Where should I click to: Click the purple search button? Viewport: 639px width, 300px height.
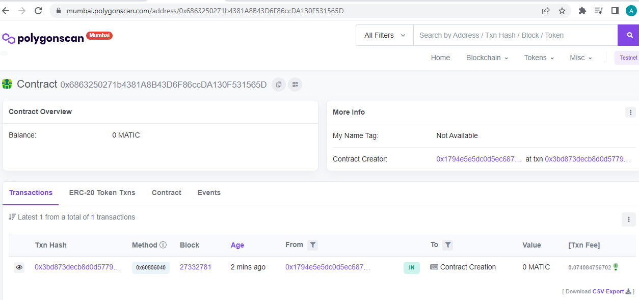(630, 35)
